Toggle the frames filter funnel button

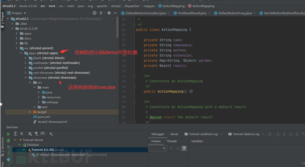coord(184,148)
